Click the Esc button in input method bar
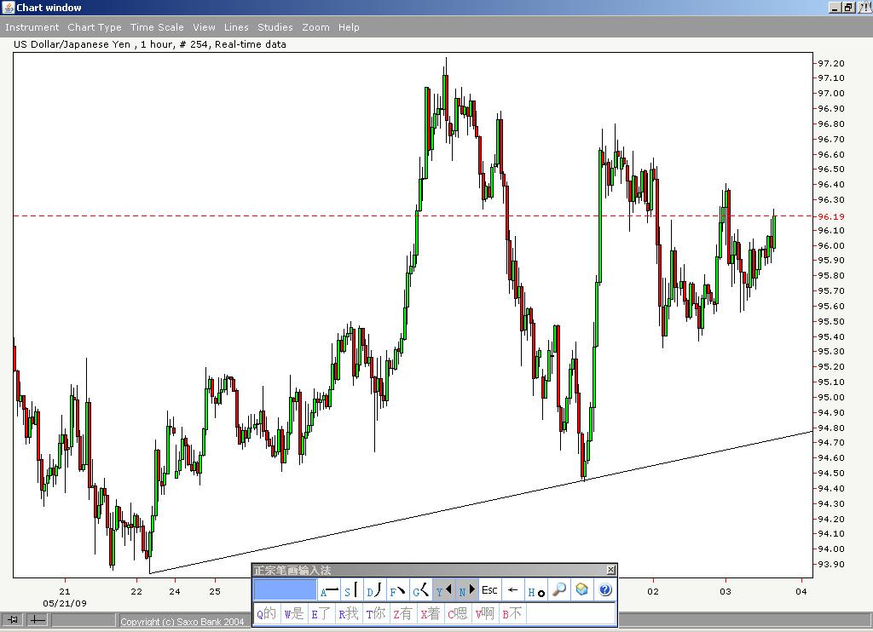 click(x=489, y=590)
